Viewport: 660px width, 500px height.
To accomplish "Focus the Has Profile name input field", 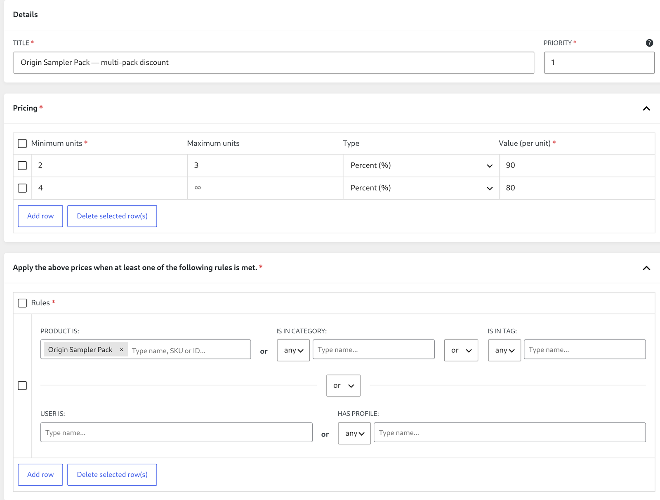I will pos(510,433).
